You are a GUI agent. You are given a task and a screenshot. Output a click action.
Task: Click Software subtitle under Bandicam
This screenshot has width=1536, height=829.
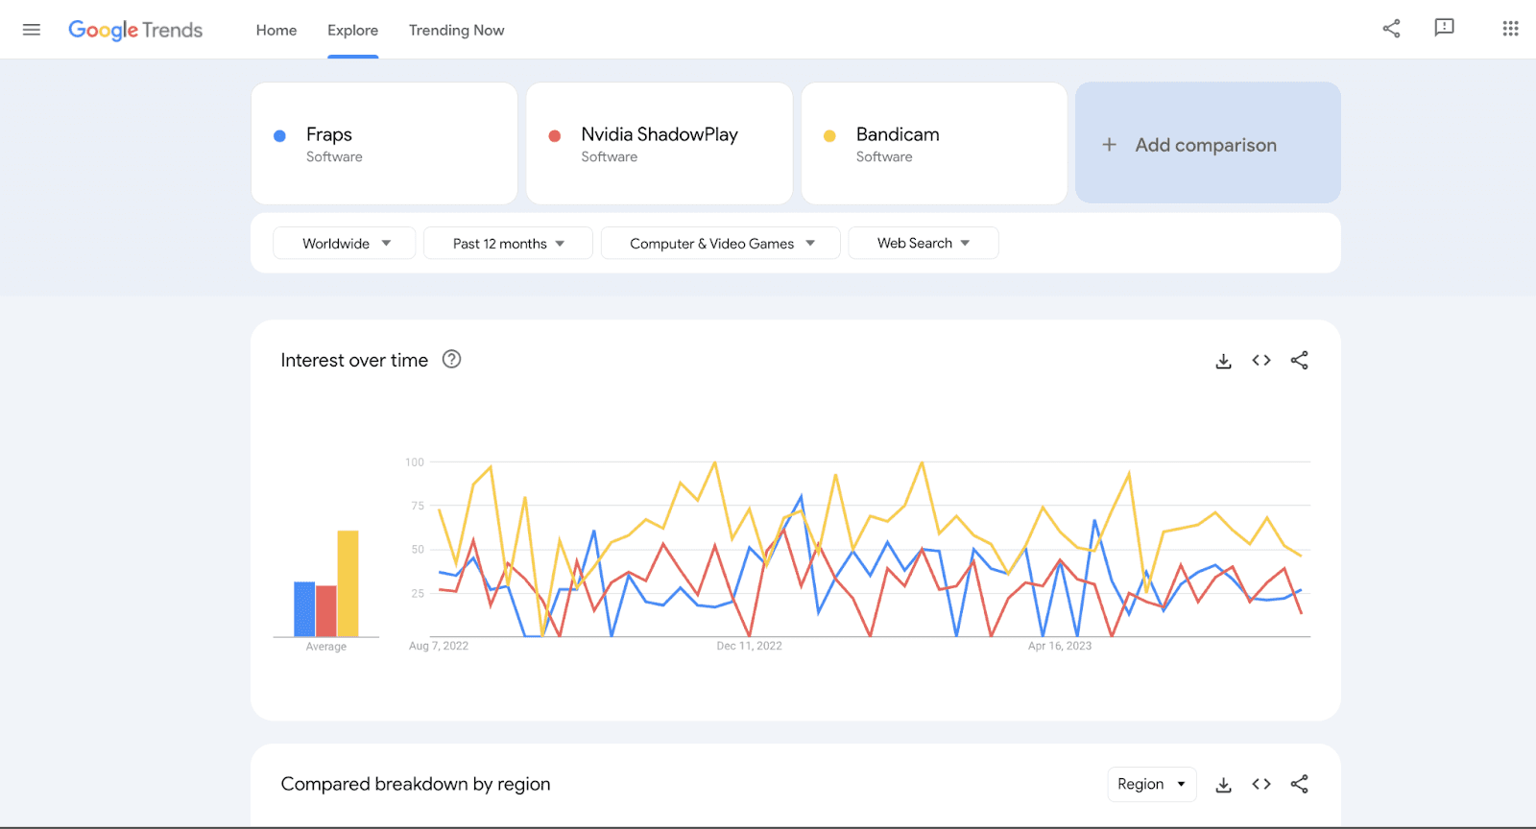(x=884, y=157)
